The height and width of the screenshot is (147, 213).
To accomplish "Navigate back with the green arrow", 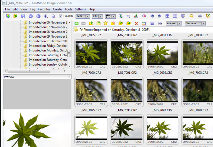I will click(x=76, y=23).
